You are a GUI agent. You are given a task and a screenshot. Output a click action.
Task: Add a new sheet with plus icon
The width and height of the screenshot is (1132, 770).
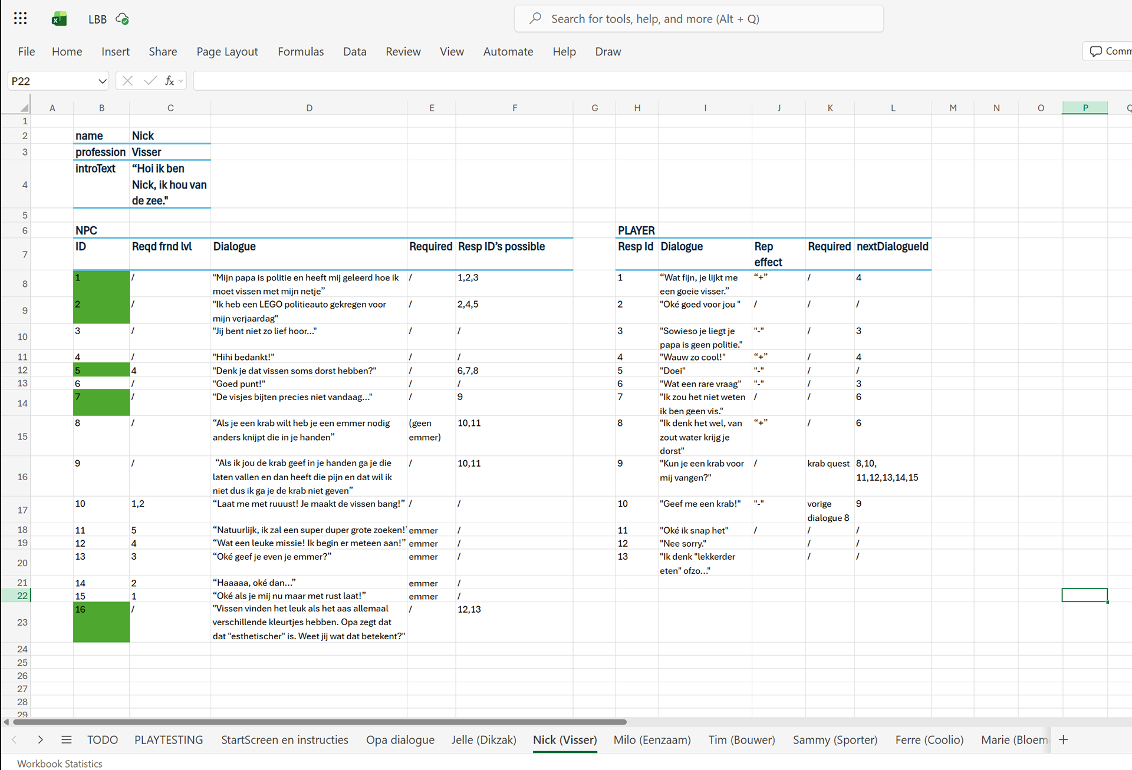coord(1063,740)
